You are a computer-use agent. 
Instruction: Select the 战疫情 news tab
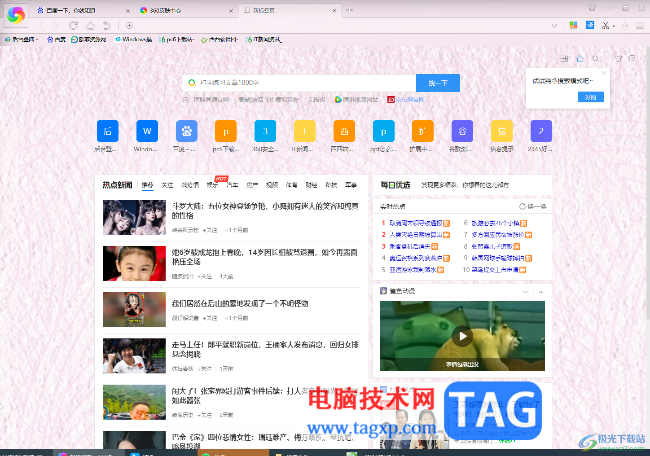[190, 185]
